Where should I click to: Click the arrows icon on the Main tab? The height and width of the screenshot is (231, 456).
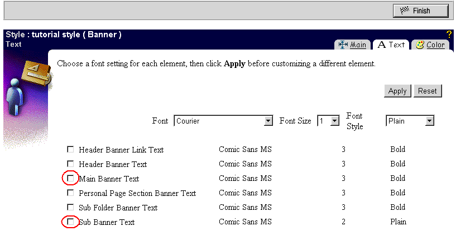[343, 45]
